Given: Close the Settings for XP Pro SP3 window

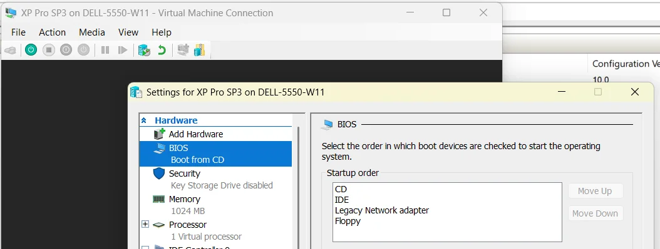Looking at the screenshot, I should point(635,92).
